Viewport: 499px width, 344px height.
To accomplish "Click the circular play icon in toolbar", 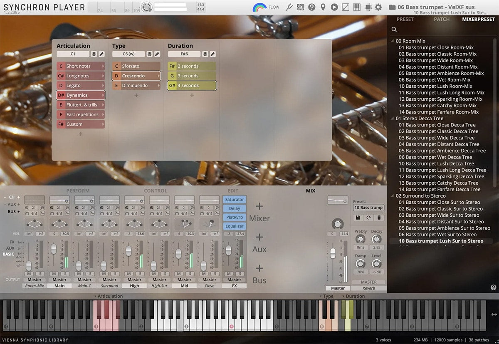I will coord(334,7).
